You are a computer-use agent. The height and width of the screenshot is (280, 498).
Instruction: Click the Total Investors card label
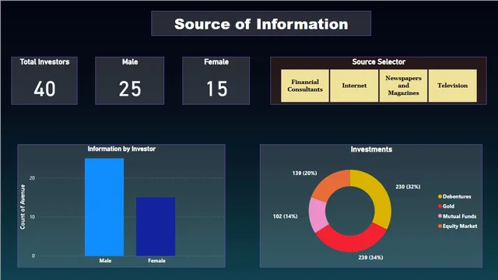tap(44, 62)
